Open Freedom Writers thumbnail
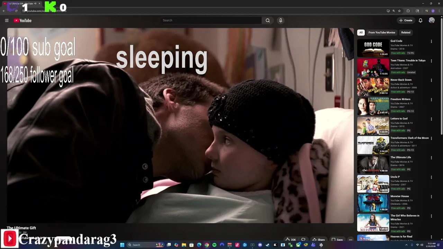 373,106
